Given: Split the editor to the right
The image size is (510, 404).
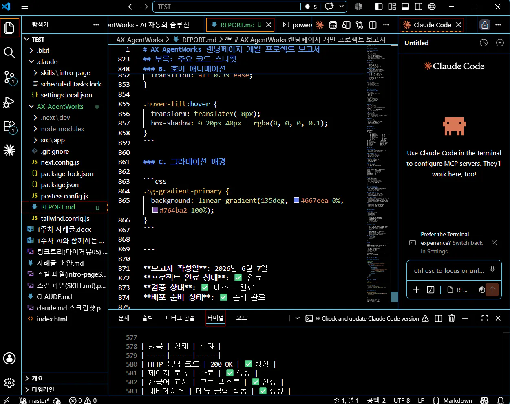Looking at the screenshot, I should [x=373, y=25].
